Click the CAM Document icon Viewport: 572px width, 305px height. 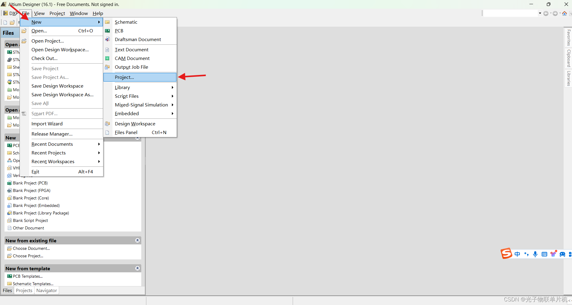pyautogui.click(x=107, y=58)
